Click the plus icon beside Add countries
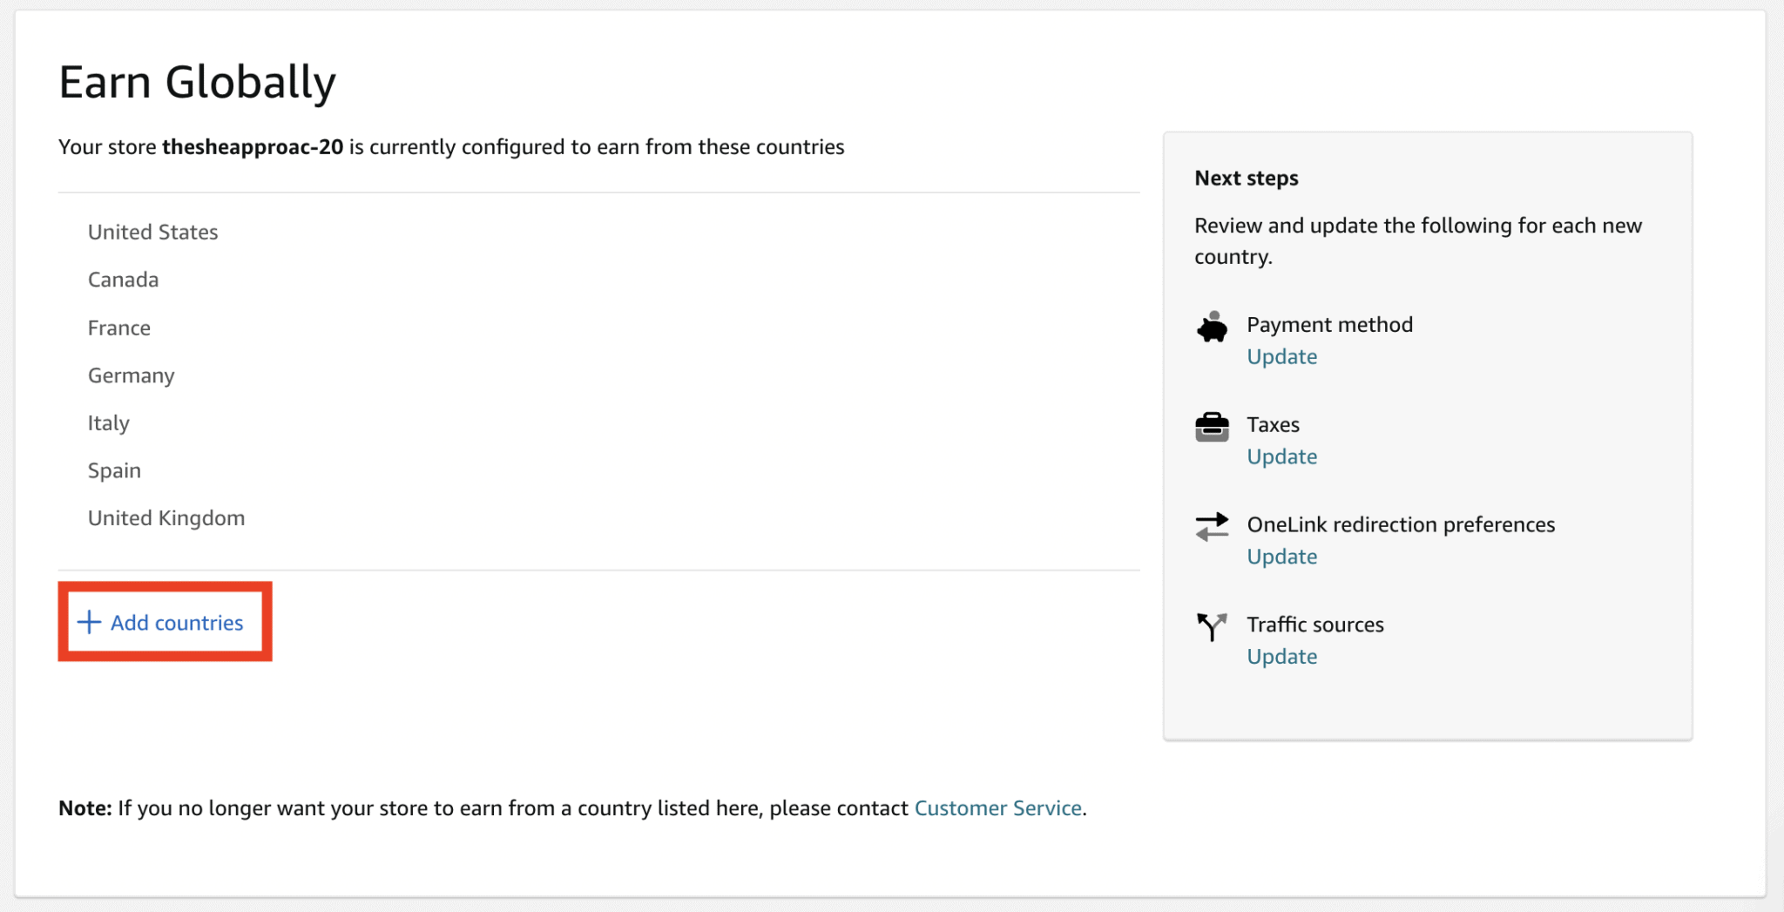 pos(89,622)
